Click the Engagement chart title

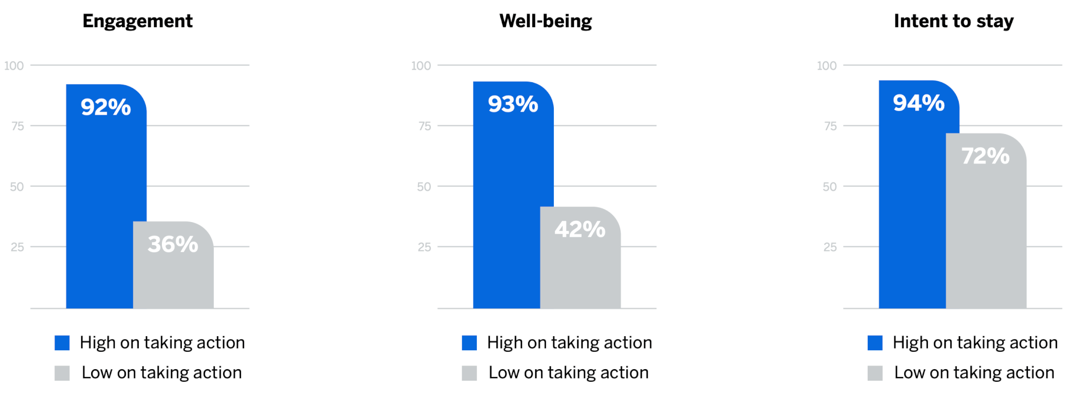[138, 21]
